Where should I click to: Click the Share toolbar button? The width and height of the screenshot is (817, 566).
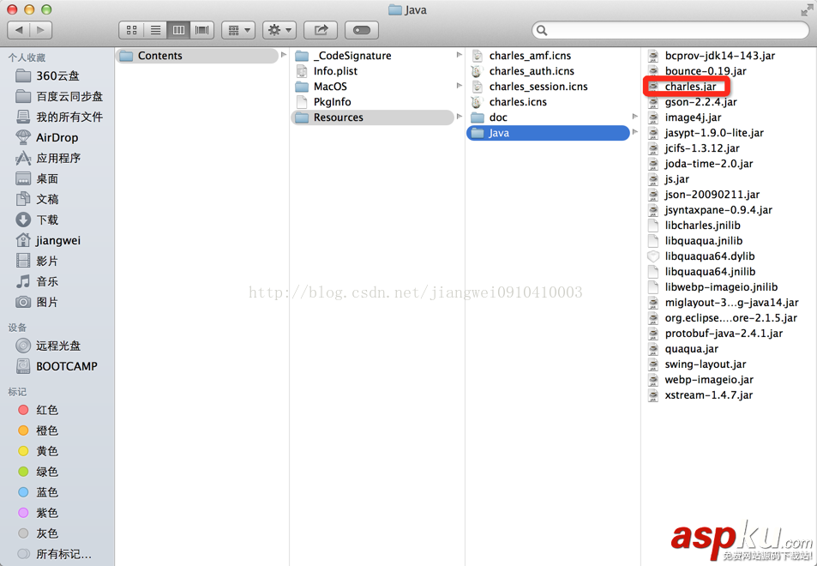tap(321, 30)
